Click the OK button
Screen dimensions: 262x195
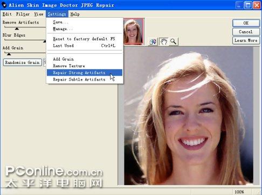(246, 23)
